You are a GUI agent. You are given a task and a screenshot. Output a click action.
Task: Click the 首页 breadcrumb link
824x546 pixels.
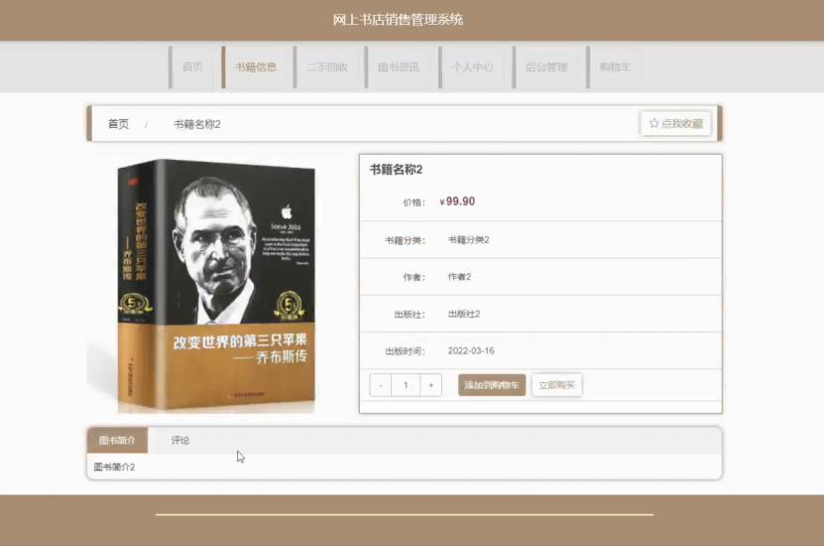[118, 124]
